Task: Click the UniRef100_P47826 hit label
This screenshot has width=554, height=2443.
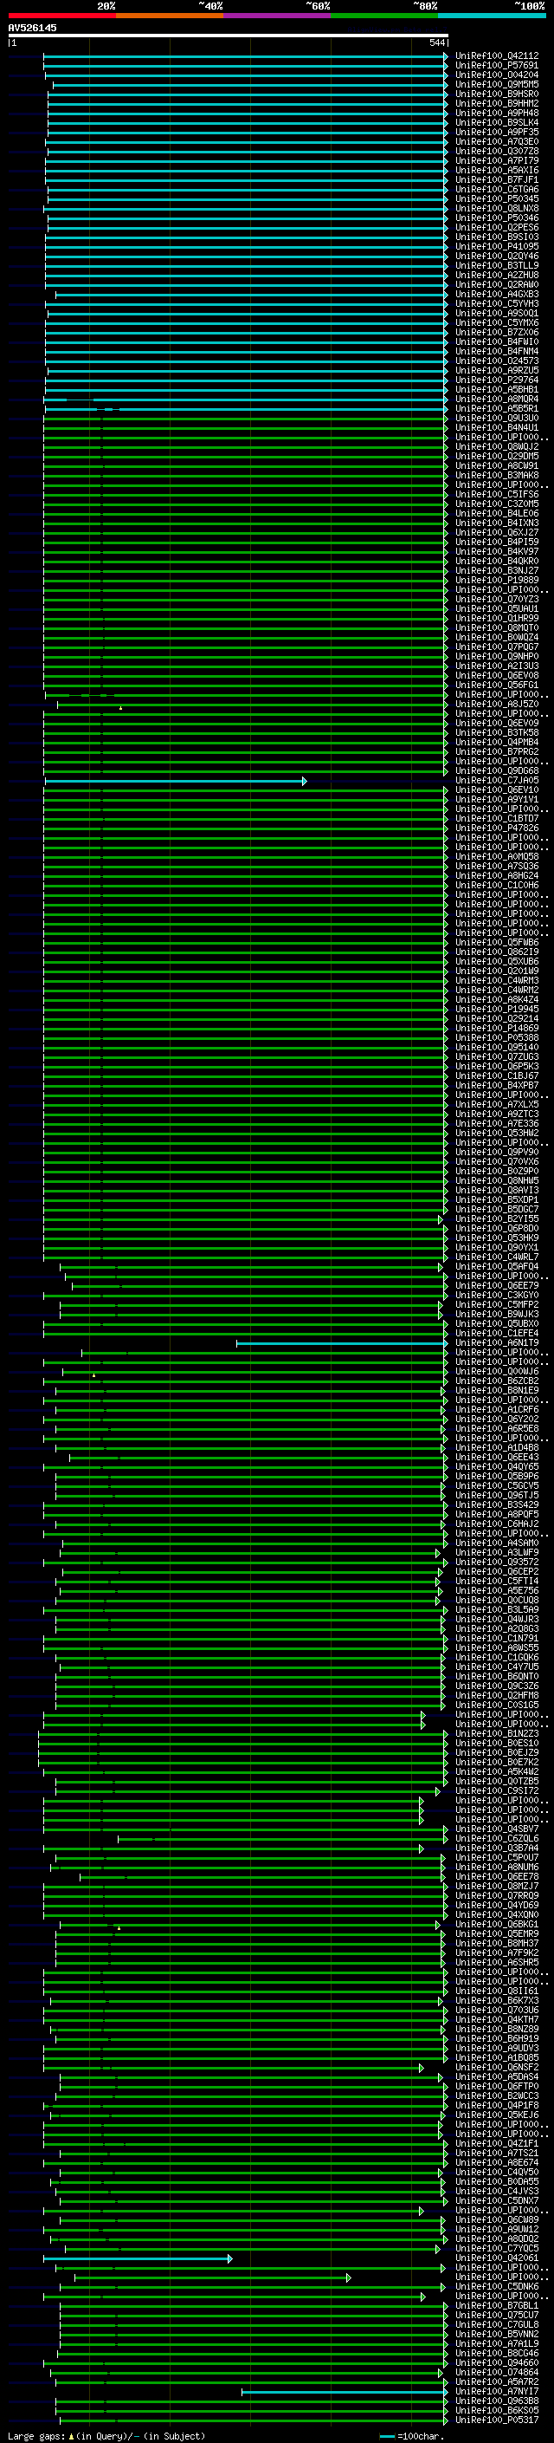Action: (x=497, y=828)
